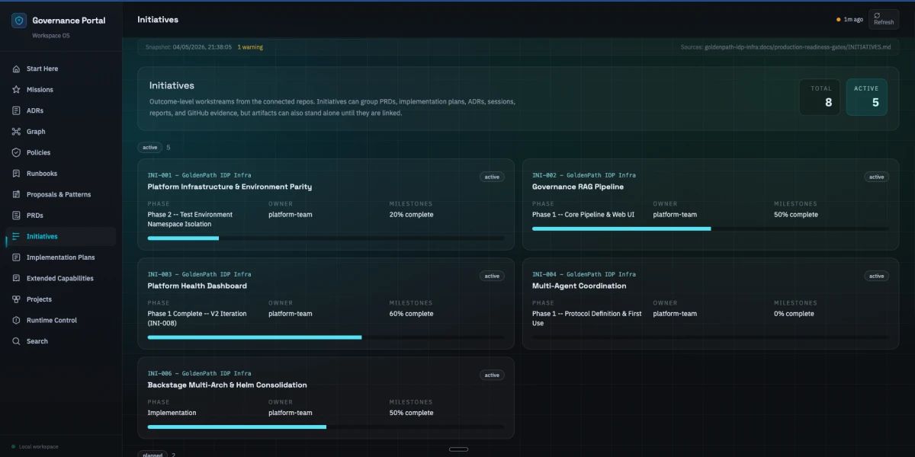Click the orange sync status dot
This screenshot has width=915, height=457.
[x=839, y=19]
